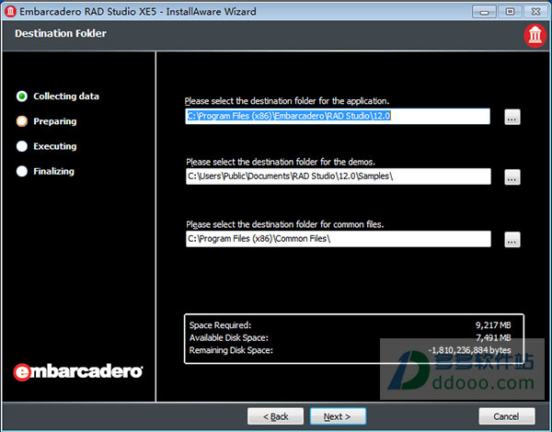The image size is (552, 432).
Task: Click the Preparing step indicator circle
Action: (x=22, y=121)
